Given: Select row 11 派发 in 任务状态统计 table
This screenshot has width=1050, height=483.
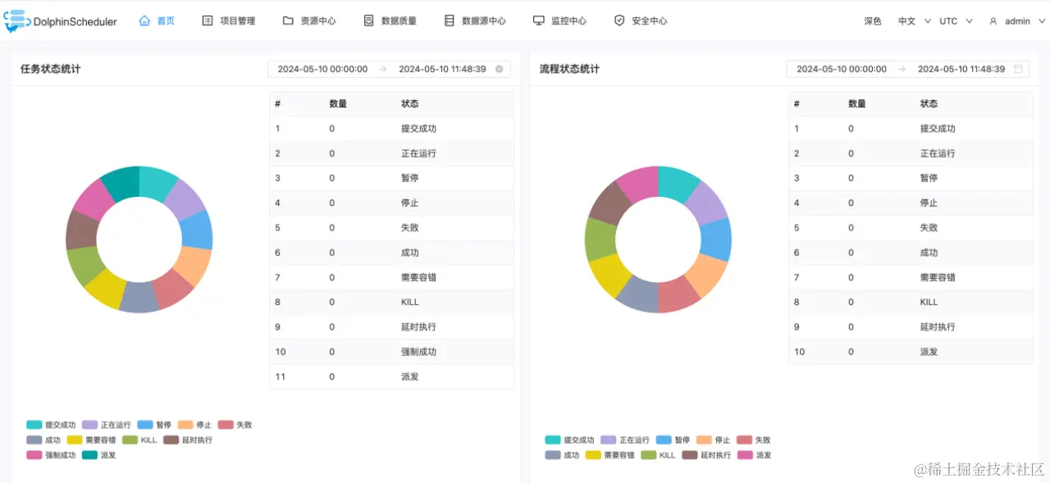Looking at the screenshot, I should pyautogui.click(x=391, y=376).
